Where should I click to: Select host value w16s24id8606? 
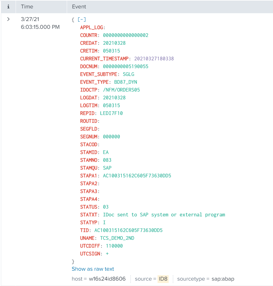coord(107,279)
